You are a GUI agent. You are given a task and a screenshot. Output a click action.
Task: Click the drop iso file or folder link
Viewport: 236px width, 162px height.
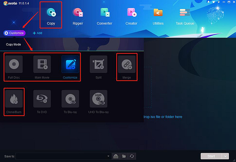163,117
